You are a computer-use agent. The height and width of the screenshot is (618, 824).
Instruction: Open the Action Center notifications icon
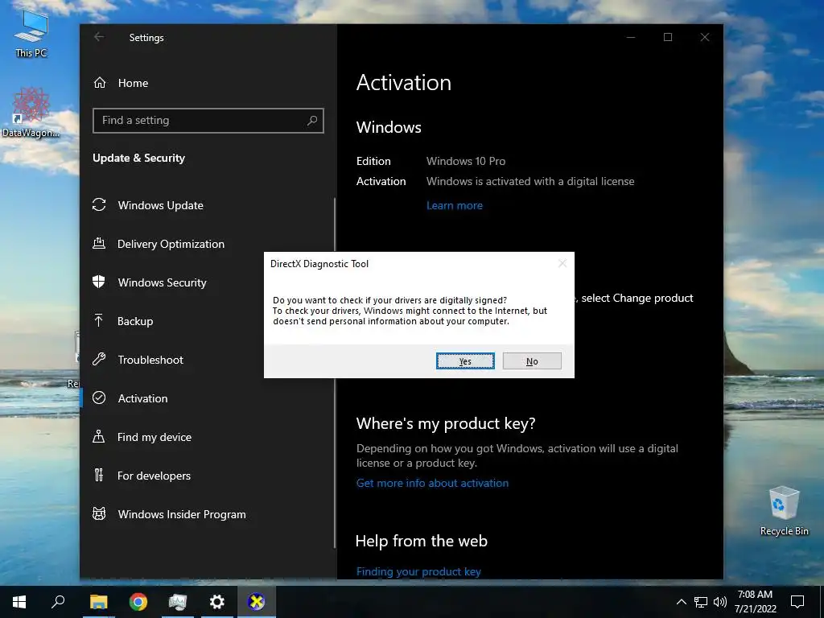click(797, 602)
